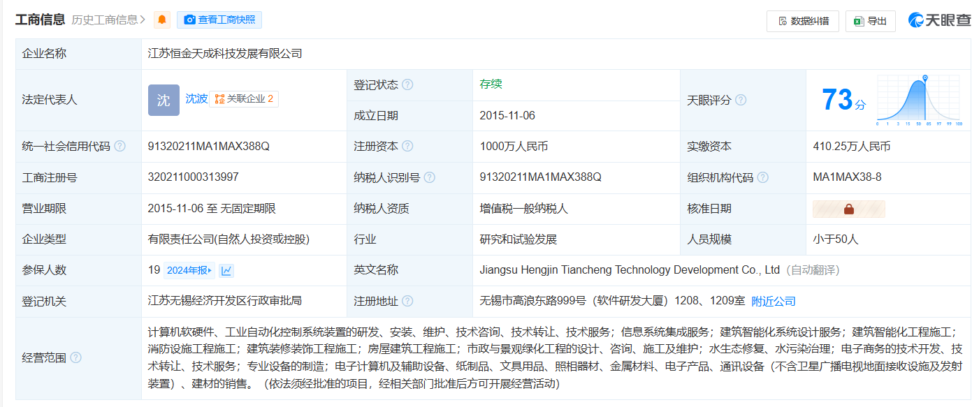Click the 登记机关 label cell

(x=78, y=302)
